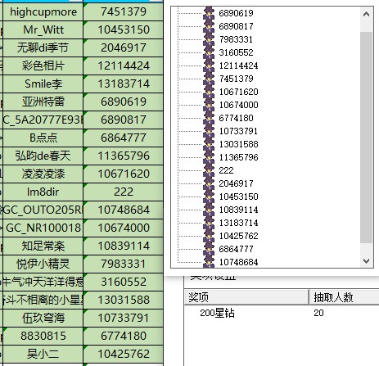
Task: Select tree entry 6890817
Action: 236,26
